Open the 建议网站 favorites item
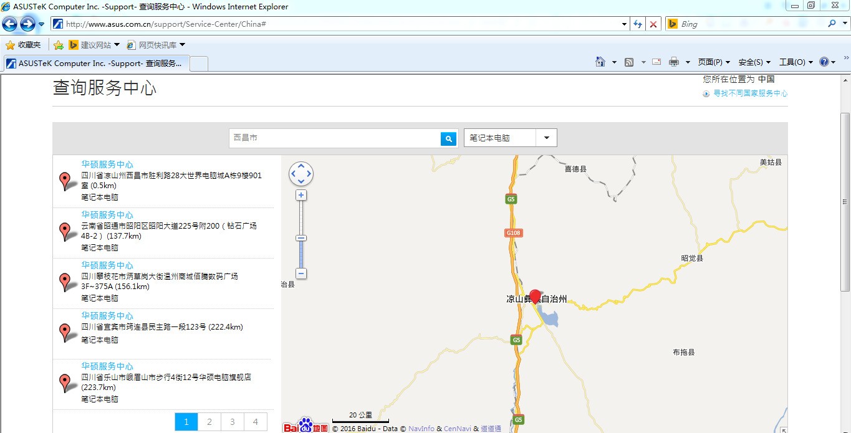This screenshot has width=851, height=433. 94,45
